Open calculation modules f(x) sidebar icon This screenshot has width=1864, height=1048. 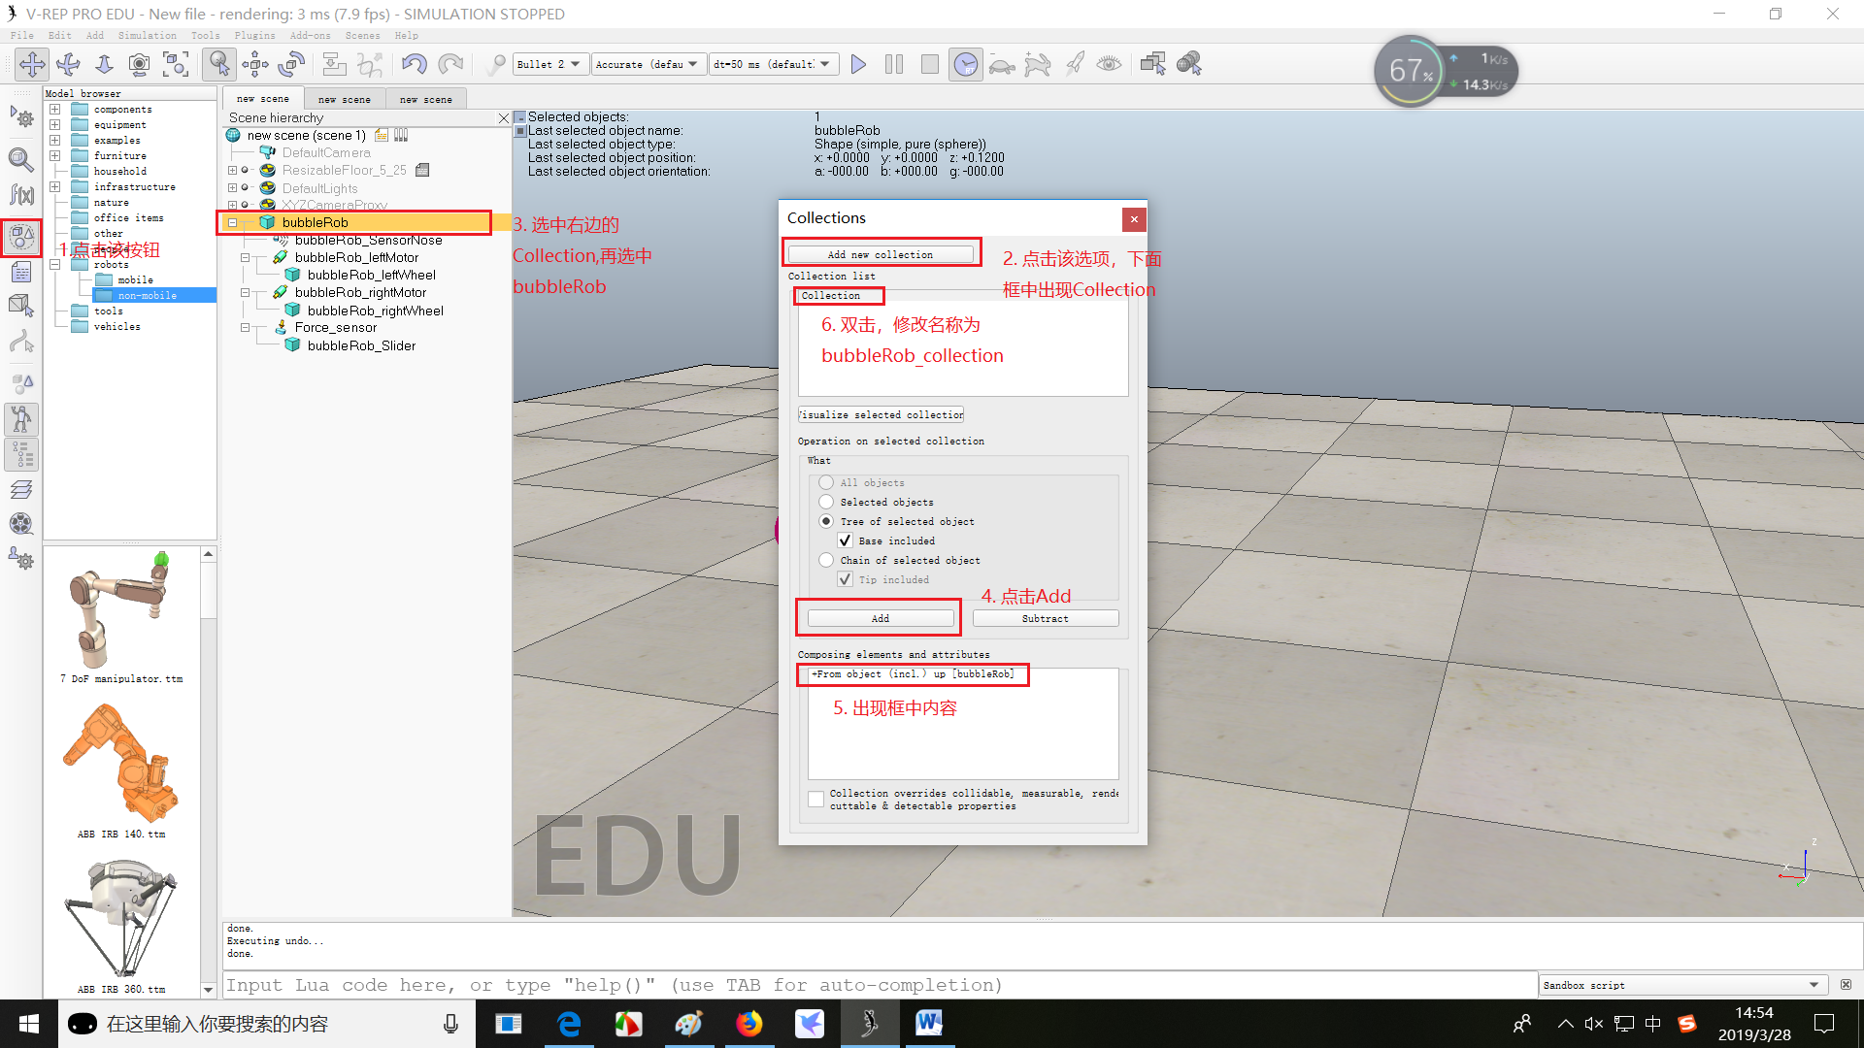21,195
